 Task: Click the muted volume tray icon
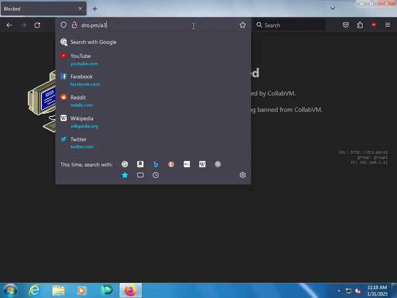click(x=358, y=291)
